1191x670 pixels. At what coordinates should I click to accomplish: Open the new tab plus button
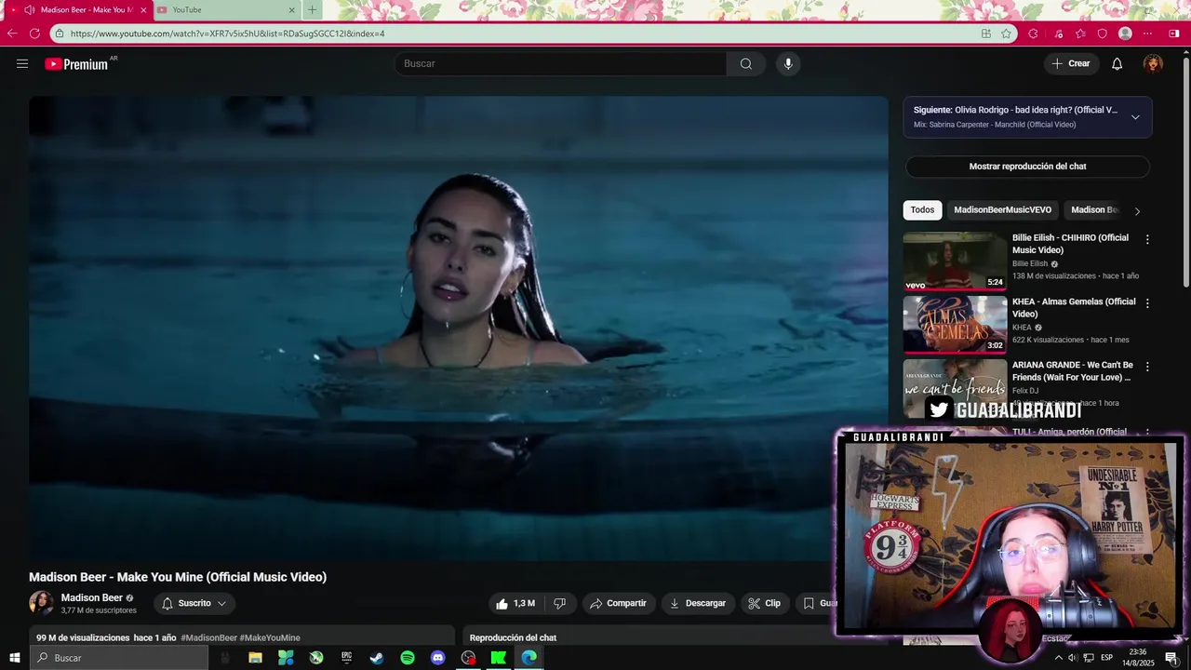tap(312, 10)
